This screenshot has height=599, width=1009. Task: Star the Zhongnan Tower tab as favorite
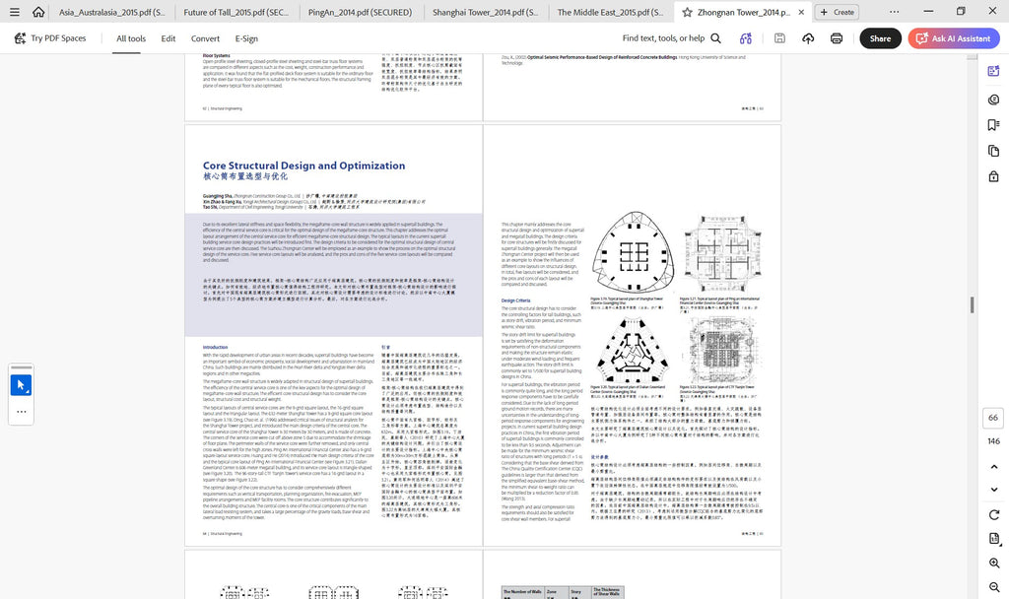tap(687, 12)
